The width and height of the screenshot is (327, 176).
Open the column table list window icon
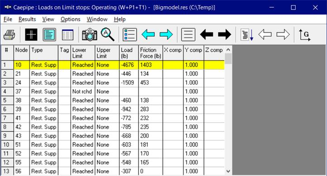click(67, 34)
